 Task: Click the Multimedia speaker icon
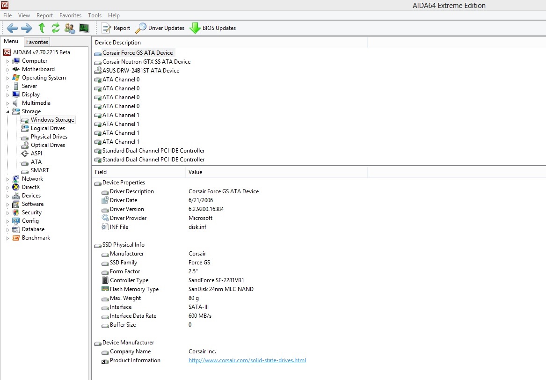click(x=15, y=103)
